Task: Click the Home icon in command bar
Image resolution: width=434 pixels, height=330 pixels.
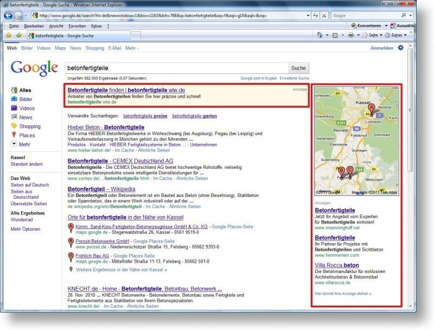Action: click(x=320, y=35)
